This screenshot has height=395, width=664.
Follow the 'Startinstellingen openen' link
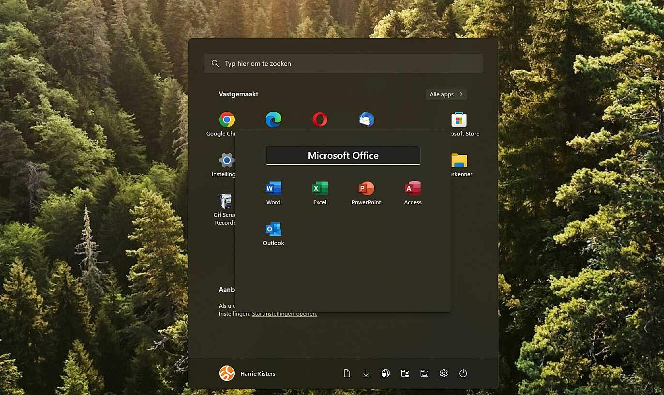click(285, 314)
